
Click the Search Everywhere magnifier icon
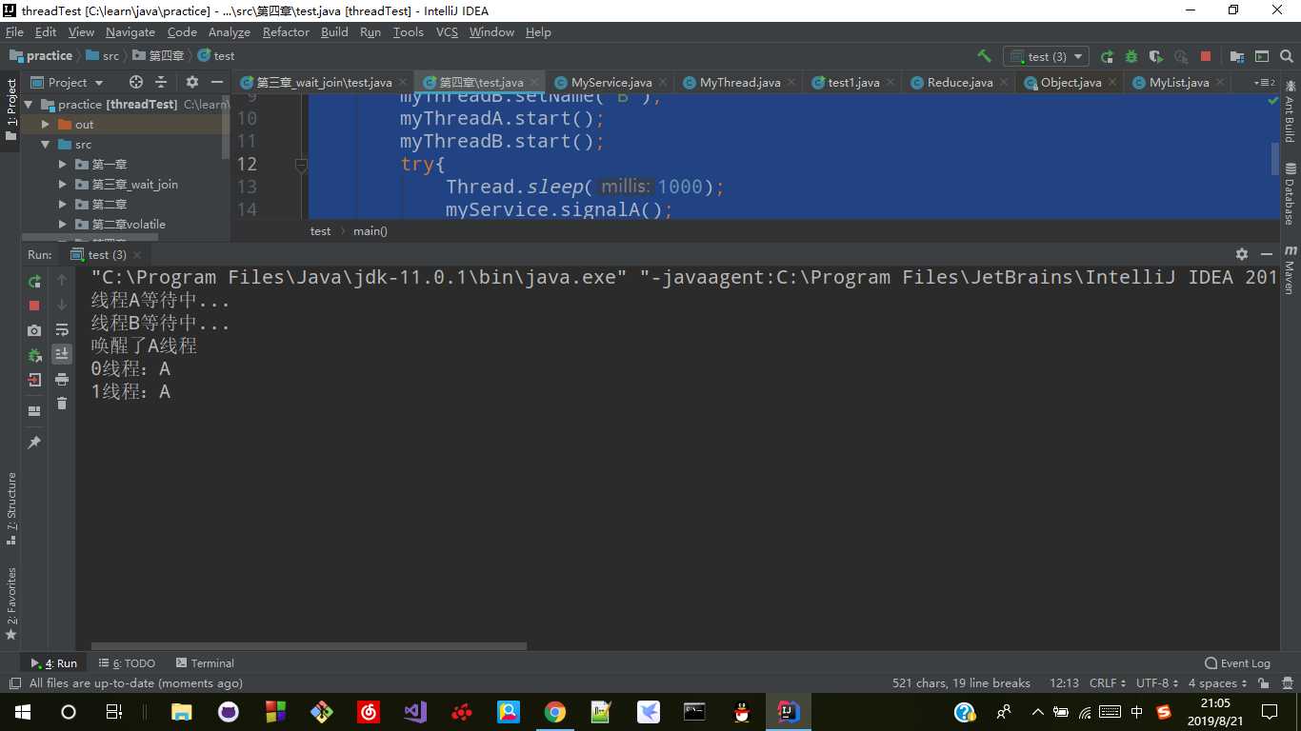[1287, 56]
